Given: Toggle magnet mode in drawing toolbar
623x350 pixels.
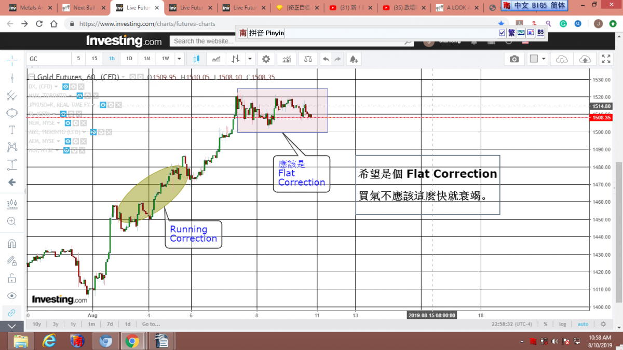Looking at the screenshot, I should pos(12,244).
